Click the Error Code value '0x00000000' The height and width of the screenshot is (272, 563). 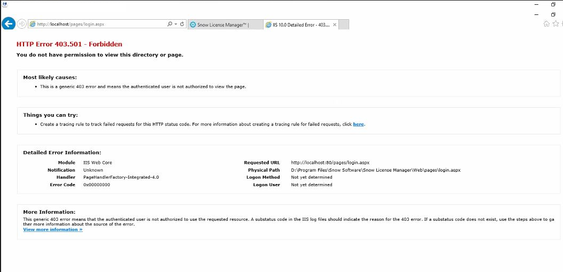point(97,185)
